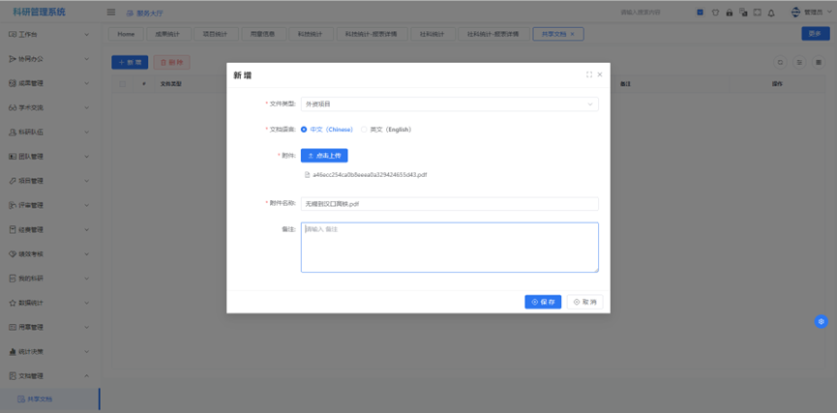
Task: Select the 中文 (Chinese) radio button
Action: [304, 129]
